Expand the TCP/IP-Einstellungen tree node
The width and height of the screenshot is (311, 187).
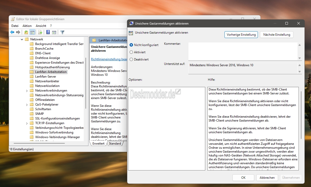27,123
